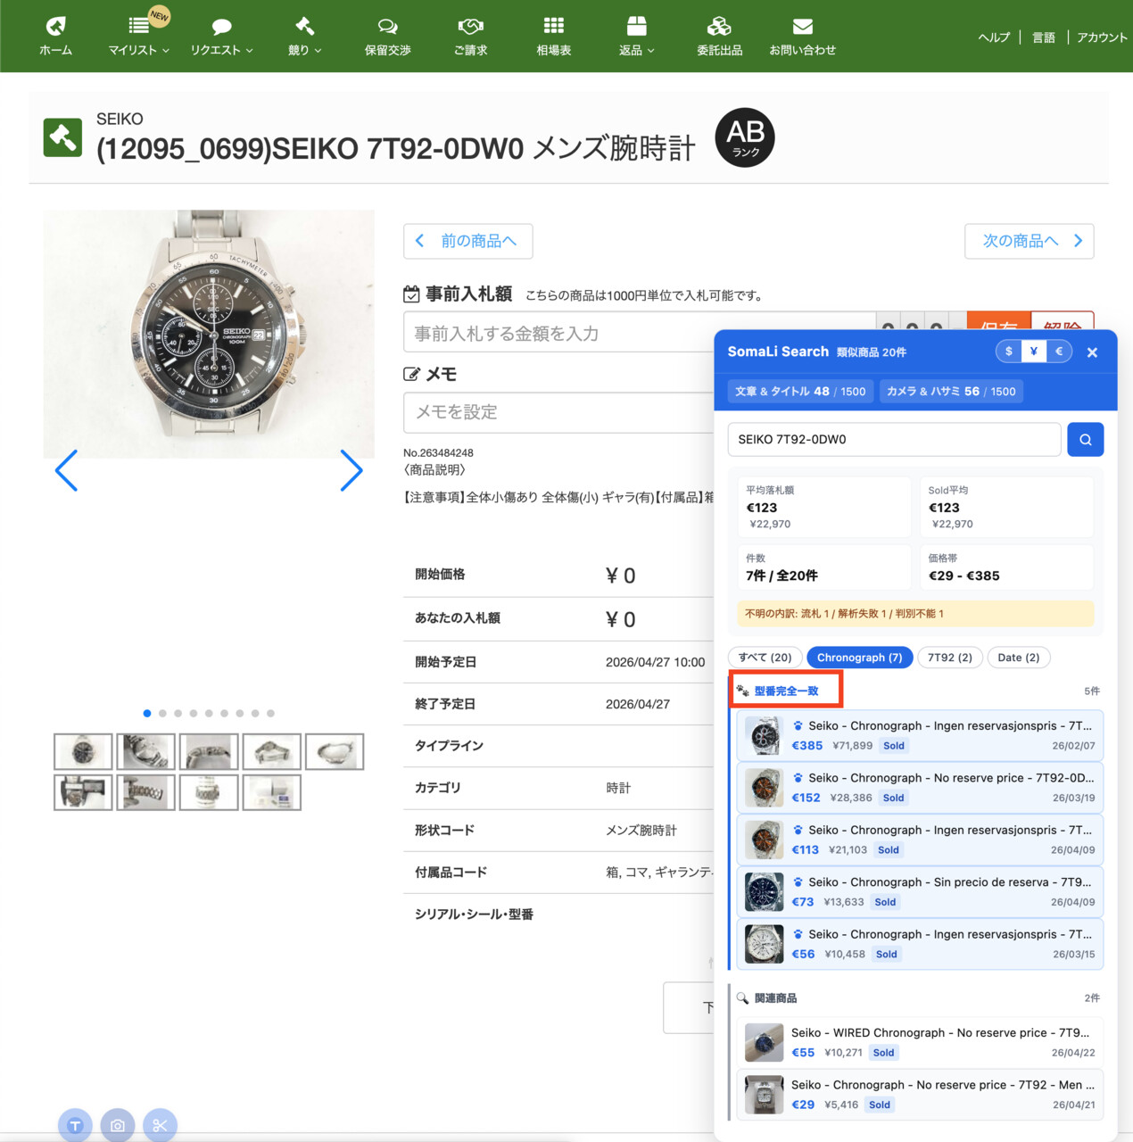Select the second watch thumbnail in top row
The width and height of the screenshot is (1133, 1142).
click(x=146, y=751)
